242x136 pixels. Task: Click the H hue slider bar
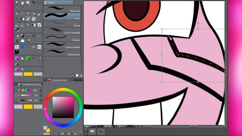pos(26,90)
